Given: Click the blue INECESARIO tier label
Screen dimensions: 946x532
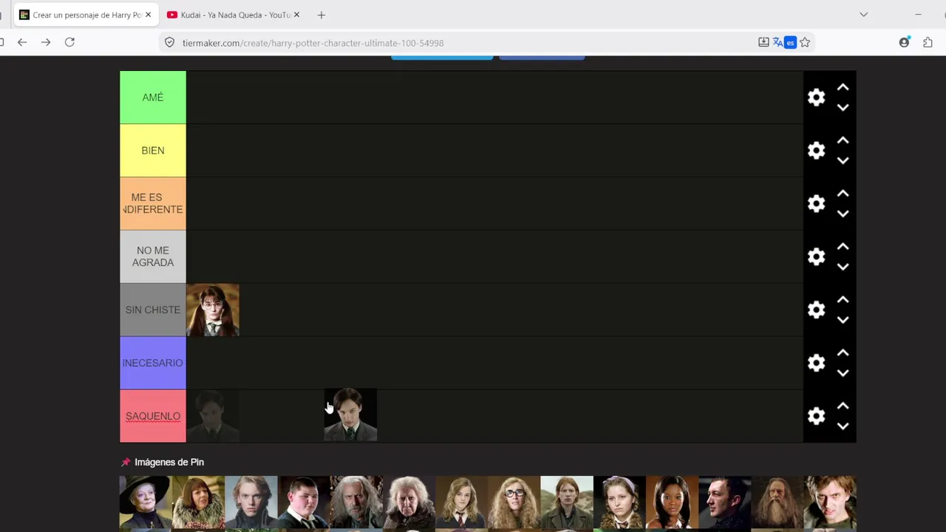Looking at the screenshot, I should coord(153,364).
